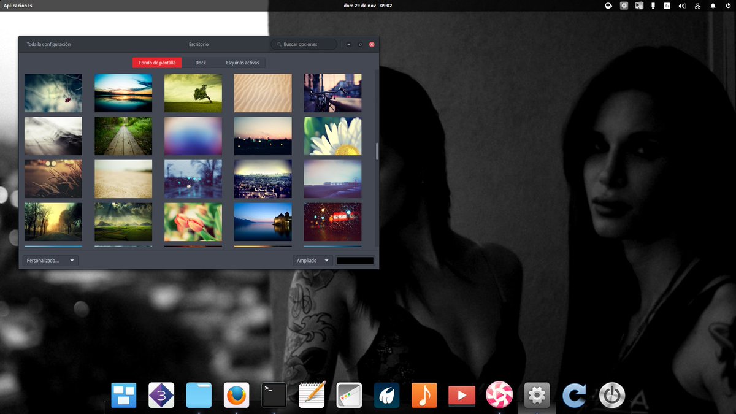This screenshot has height=414, width=736.
Task: Click the black background color button
Action: (355, 261)
